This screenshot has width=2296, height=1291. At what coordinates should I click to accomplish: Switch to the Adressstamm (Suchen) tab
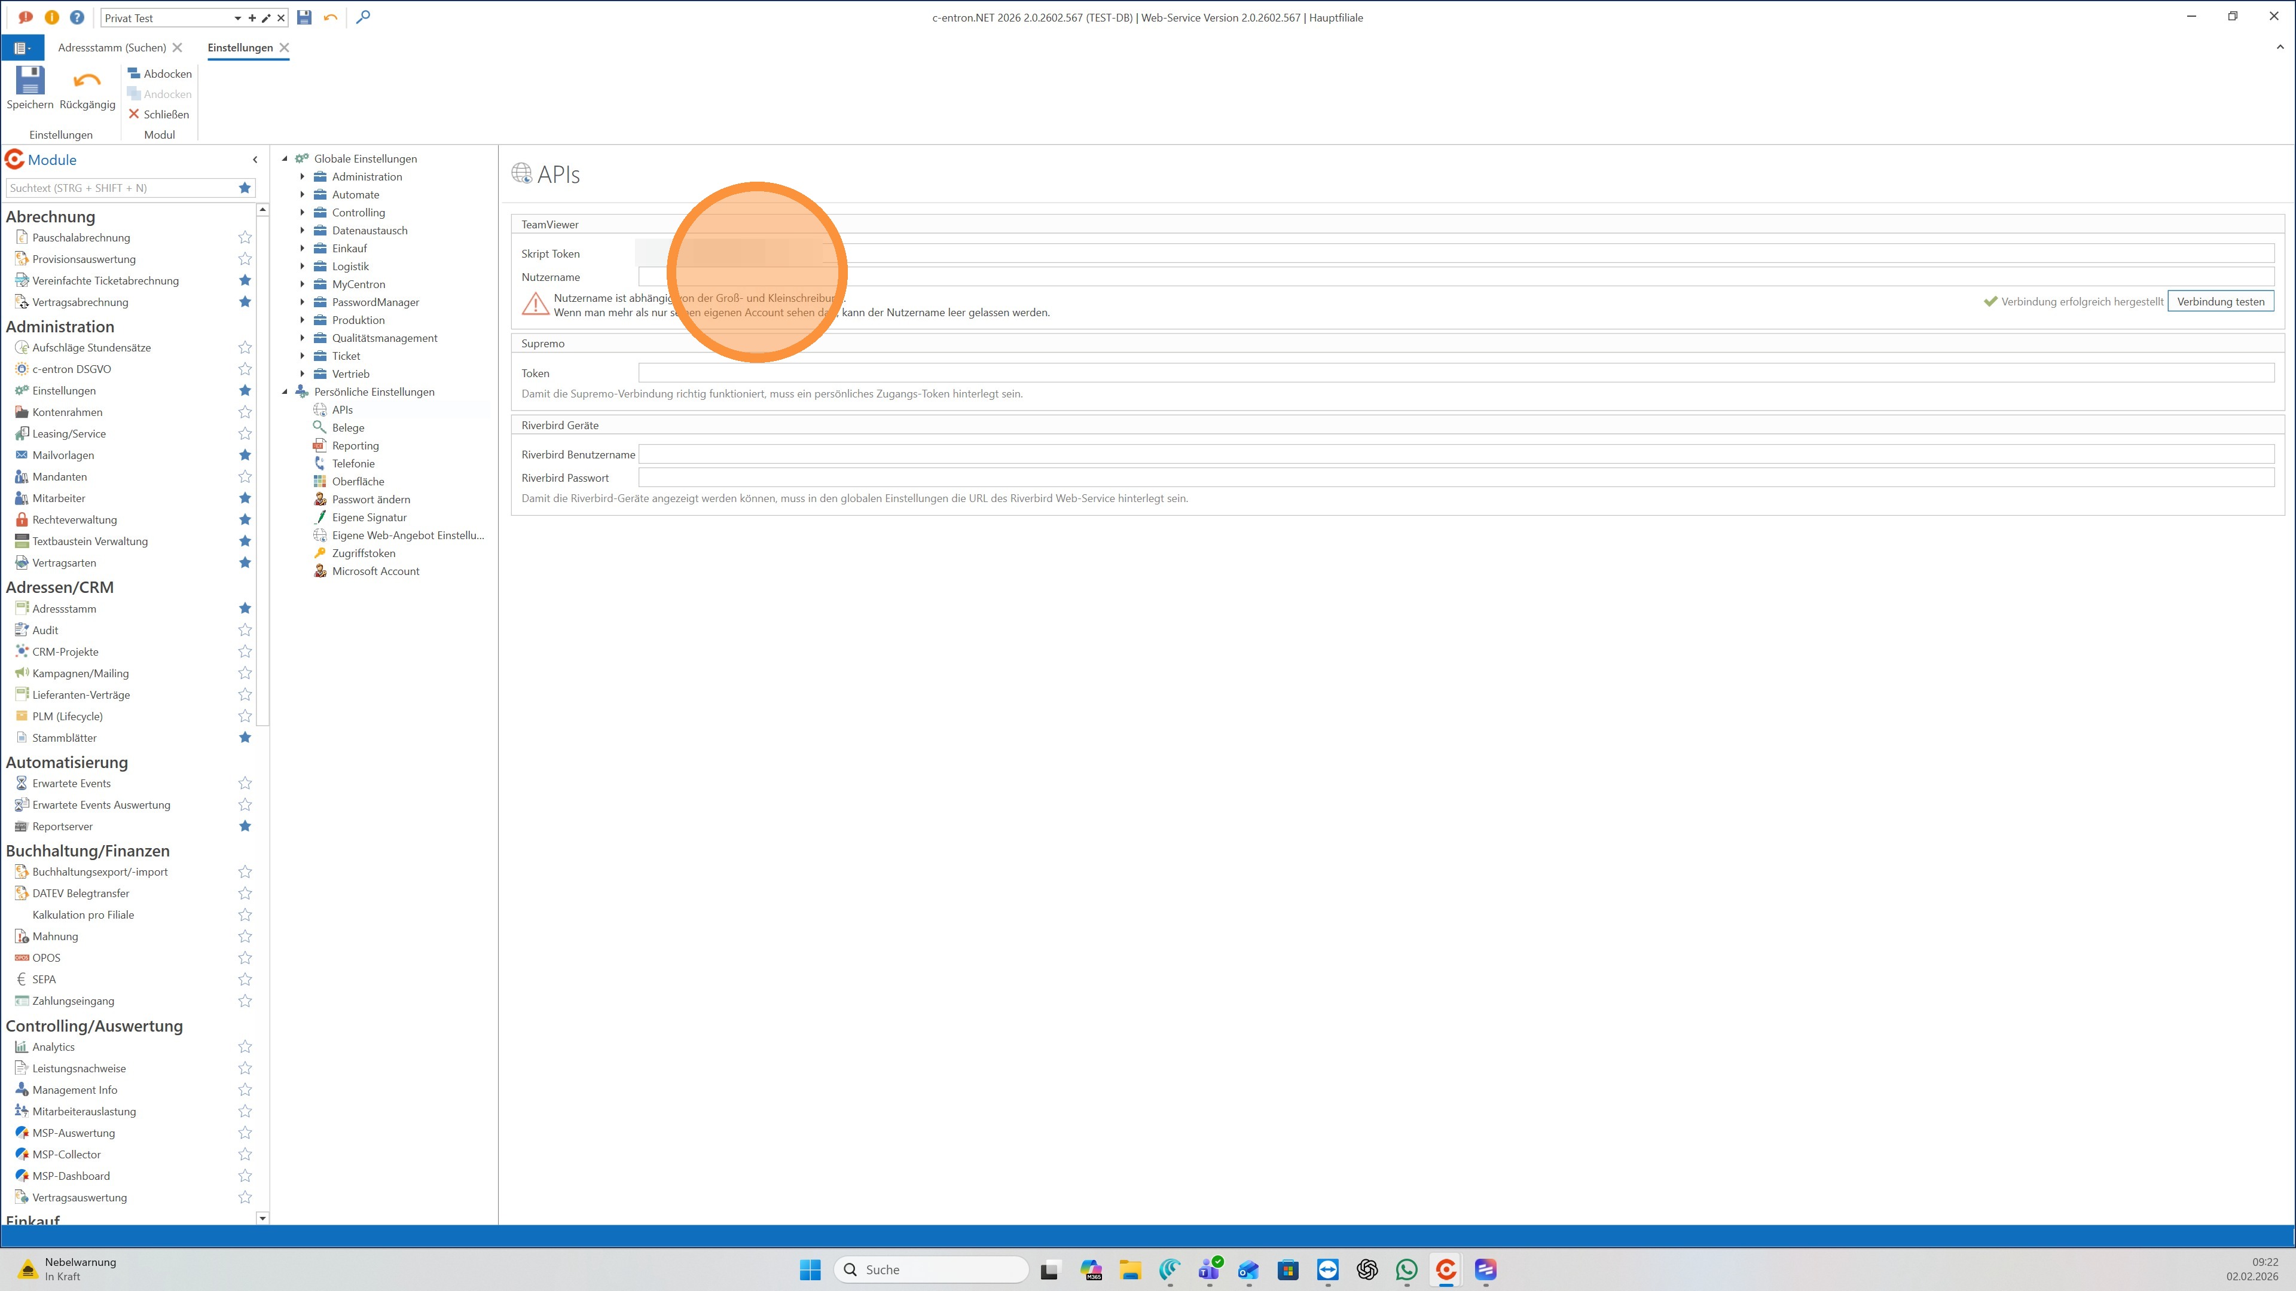(x=111, y=47)
